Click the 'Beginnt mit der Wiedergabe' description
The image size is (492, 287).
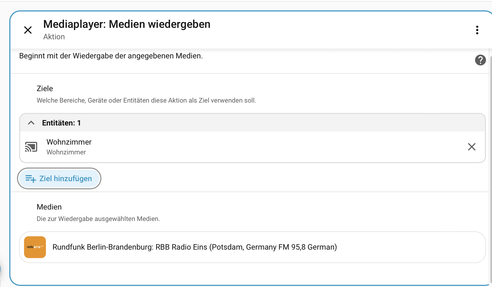tap(111, 56)
